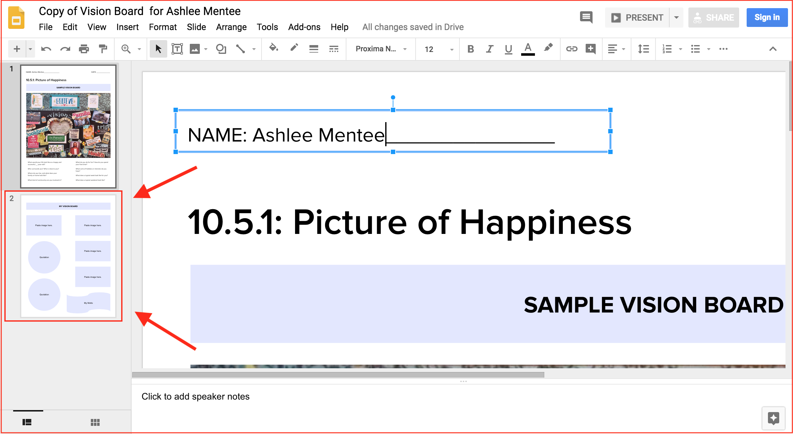Viewport: 793px width, 434px height.
Task: Open the Add-ons menu
Action: [x=304, y=27]
